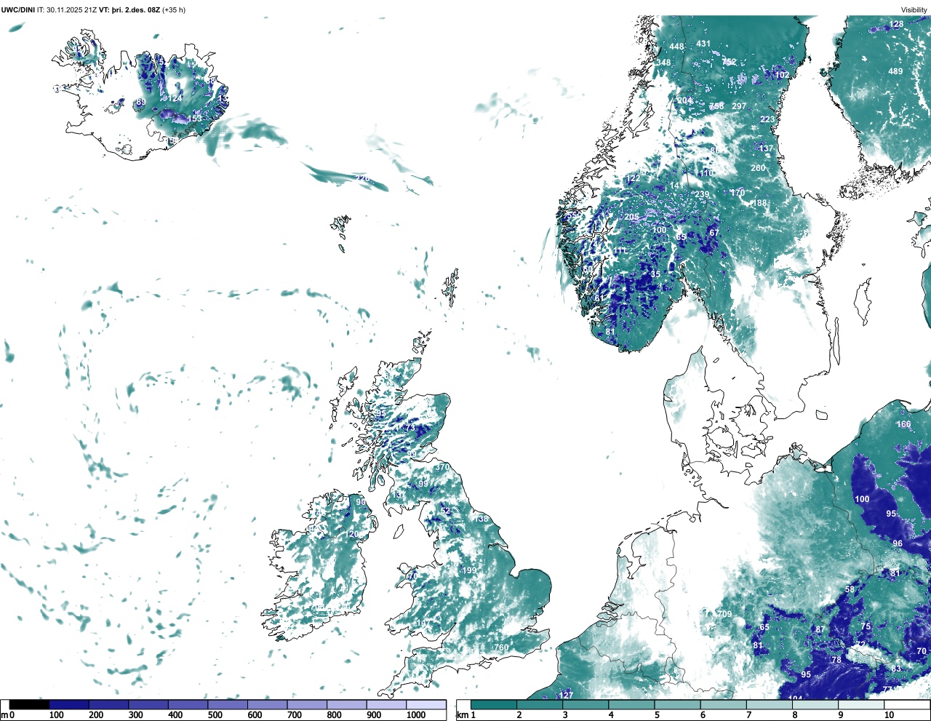Click the '226' value over the sea southeast of Iceland
Image resolution: width=931 pixels, height=721 pixels.
[361, 178]
